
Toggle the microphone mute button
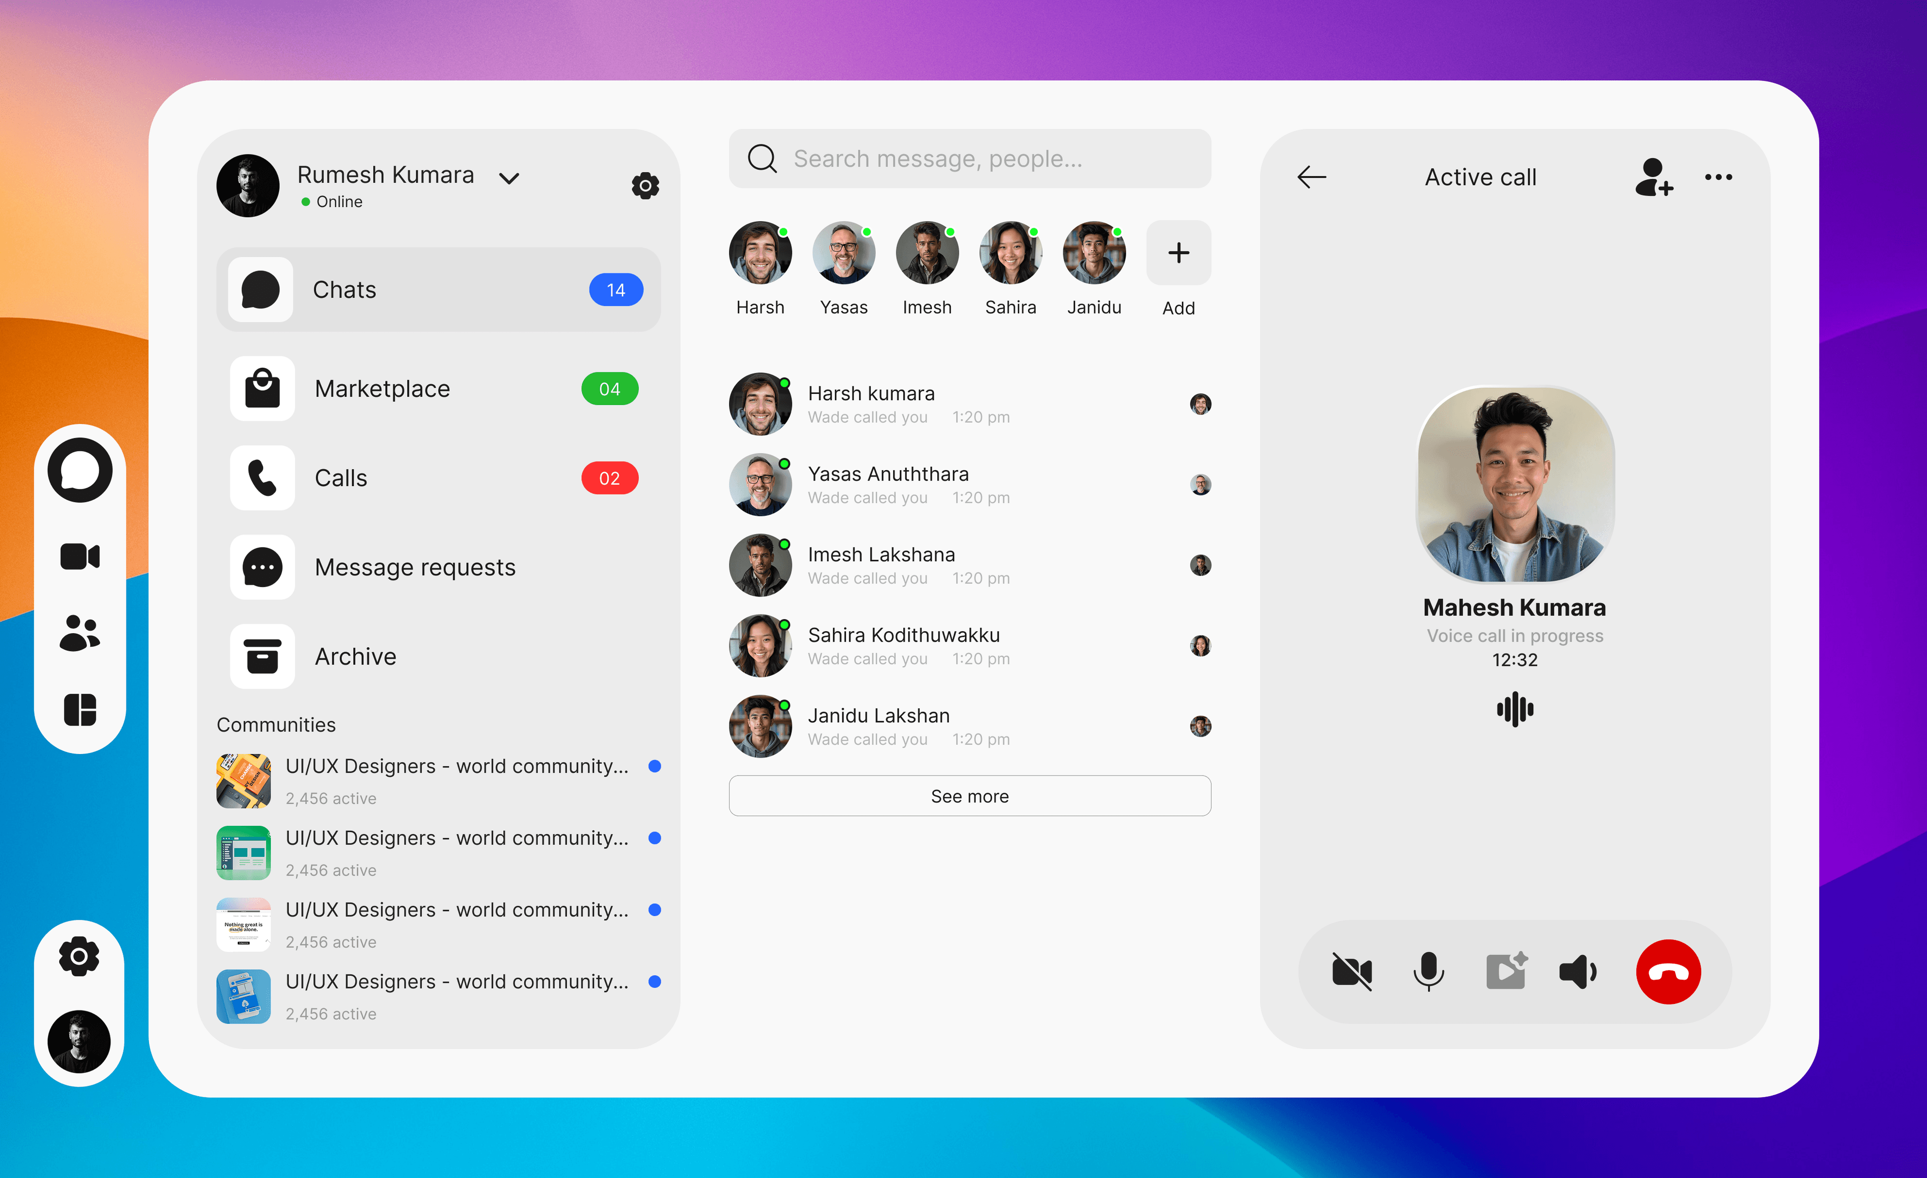pos(1428,972)
